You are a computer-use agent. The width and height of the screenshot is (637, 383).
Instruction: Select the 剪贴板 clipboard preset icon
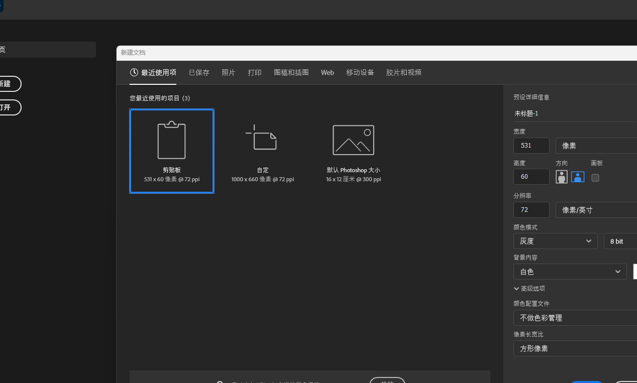click(171, 140)
